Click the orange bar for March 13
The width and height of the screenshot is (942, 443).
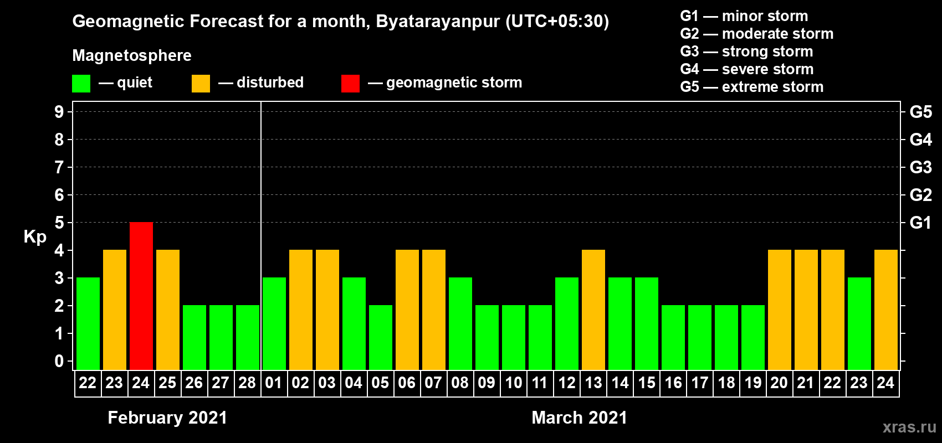point(593,310)
